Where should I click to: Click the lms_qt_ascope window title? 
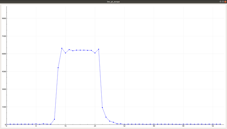(113, 2)
